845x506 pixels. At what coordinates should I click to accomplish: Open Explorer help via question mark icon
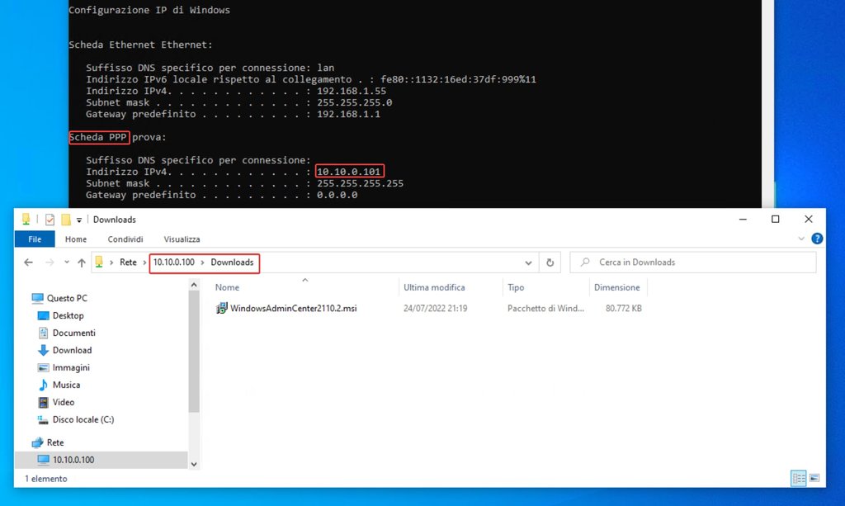pyautogui.click(x=817, y=239)
